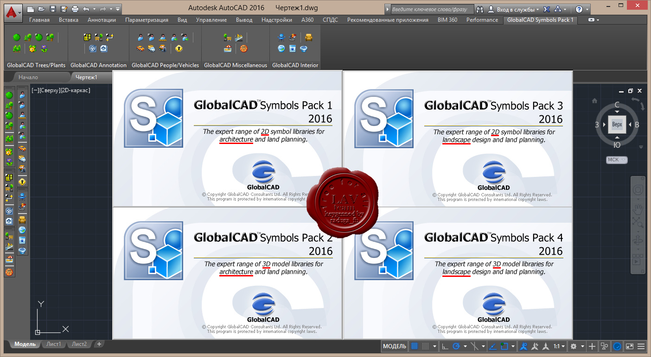Click armchair icon in GlobalCAD Interior ribbon panel
The width and height of the screenshot is (651, 357).
pyautogui.click(x=309, y=37)
